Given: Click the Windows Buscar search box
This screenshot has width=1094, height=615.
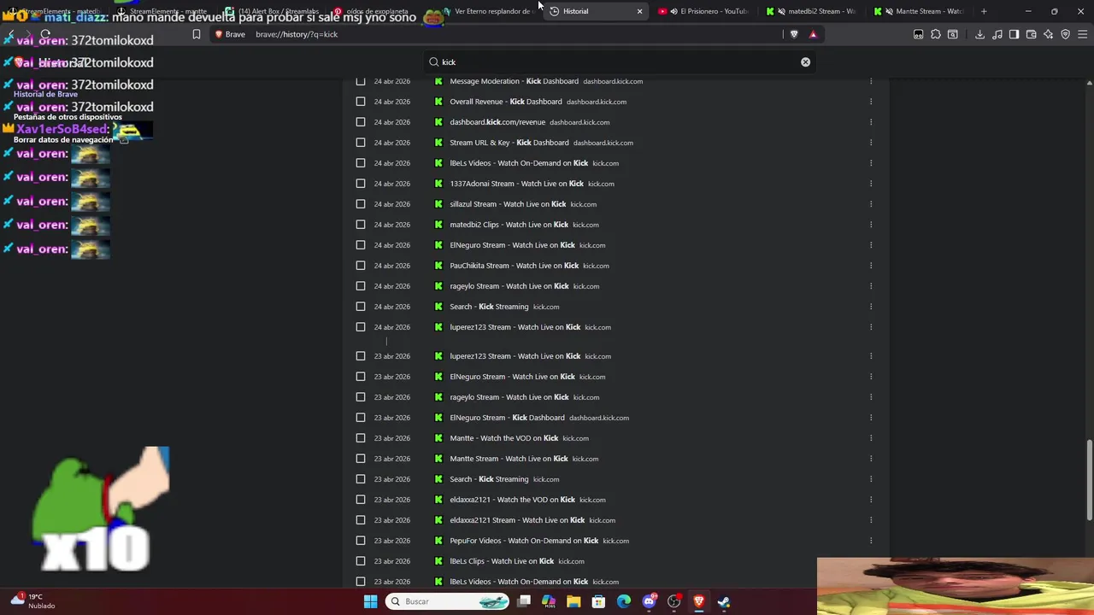Looking at the screenshot, I should pyautogui.click(x=449, y=601).
